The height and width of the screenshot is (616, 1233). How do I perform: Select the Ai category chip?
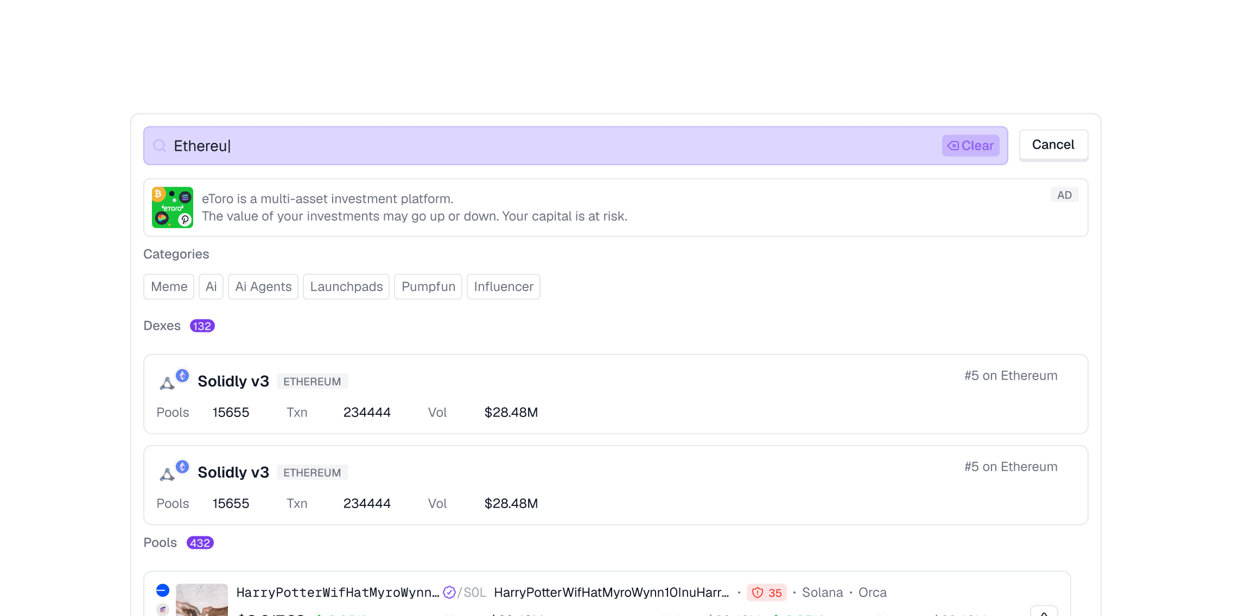point(211,287)
